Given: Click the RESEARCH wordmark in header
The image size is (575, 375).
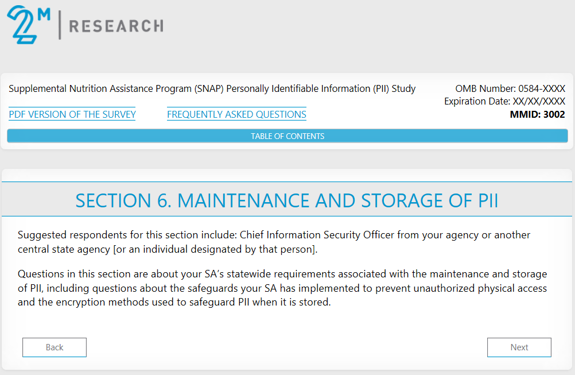Looking at the screenshot, I should 116,26.
